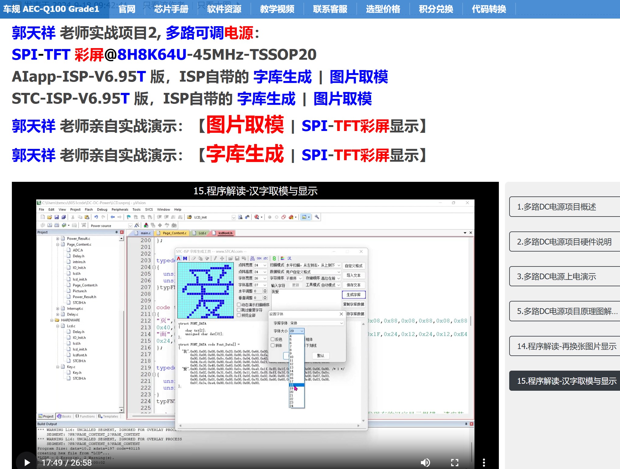This screenshot has width=620, height=469.
Task: Click the green 8 icon in 字库生成工具
Action: pos(274,258)
